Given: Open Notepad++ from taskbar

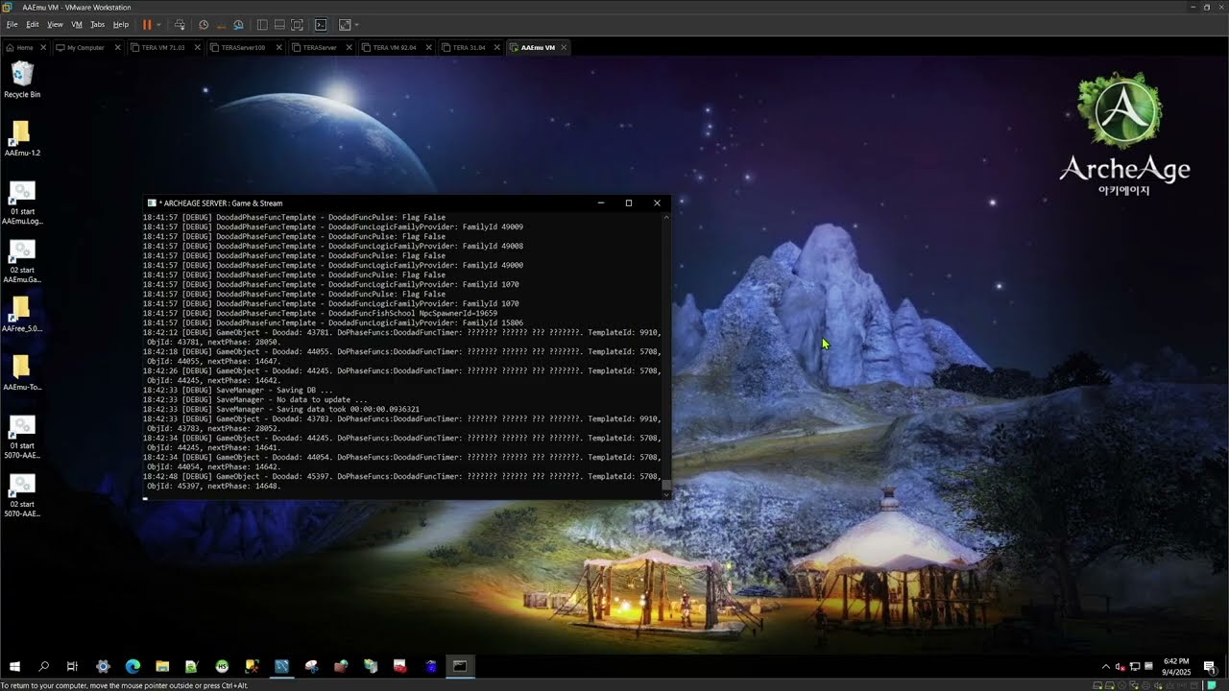Looking at the screenshot, I should [192, 666].
